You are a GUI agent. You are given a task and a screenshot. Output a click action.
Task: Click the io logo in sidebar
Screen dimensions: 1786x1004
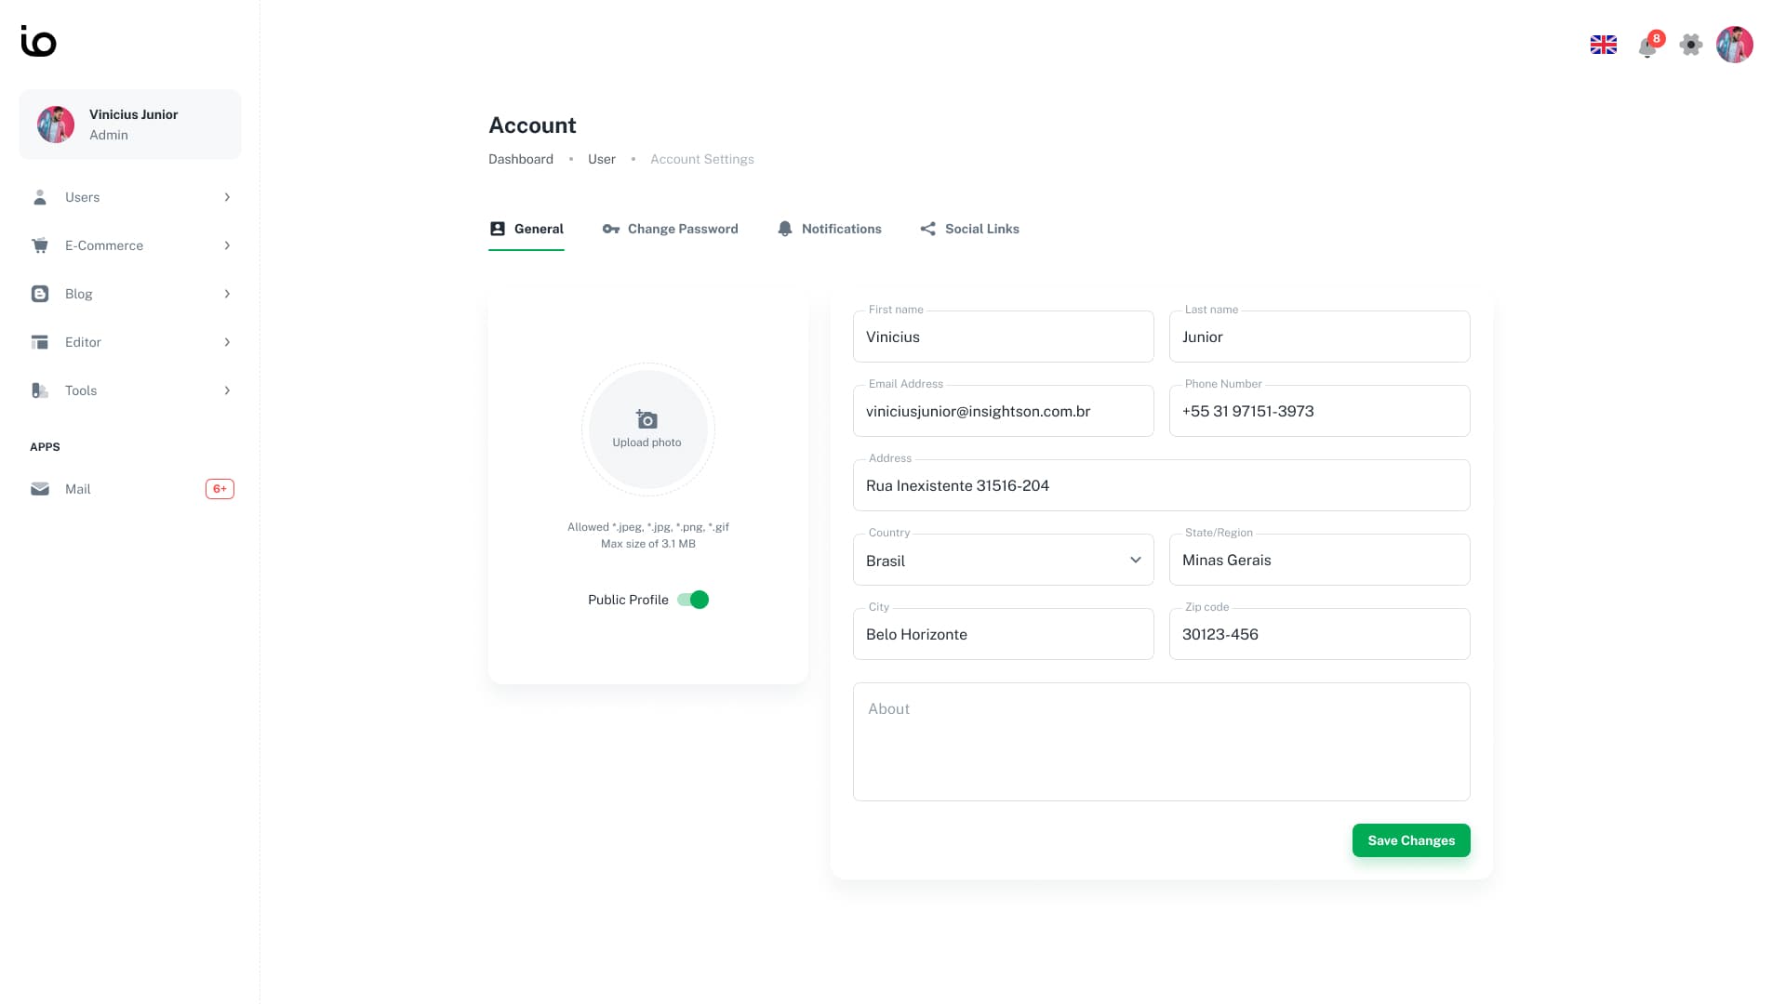(x=38, y=41)
